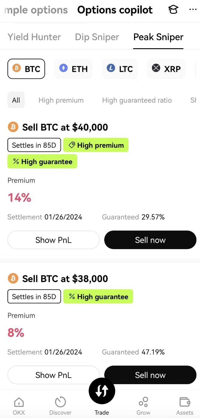Select the BTC coin chip
Viewport: 200px width, 418px height.
click(26, 69)
